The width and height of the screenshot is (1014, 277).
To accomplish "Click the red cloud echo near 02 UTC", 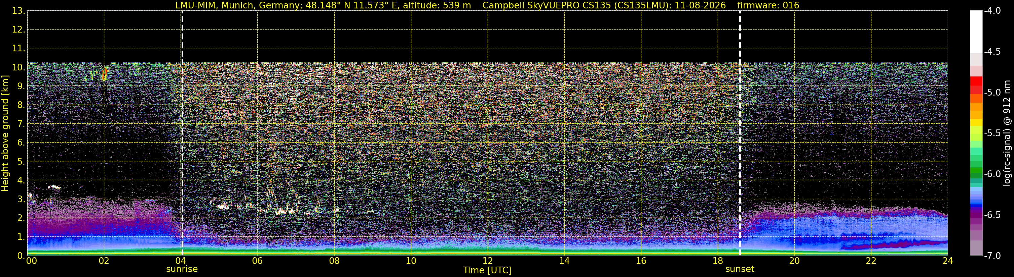I will (104, 73).
